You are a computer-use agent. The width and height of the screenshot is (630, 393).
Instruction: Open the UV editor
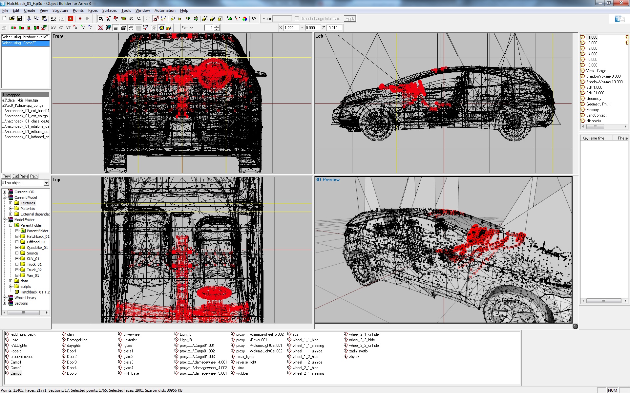pyautogui.click(x=254, y=18)
